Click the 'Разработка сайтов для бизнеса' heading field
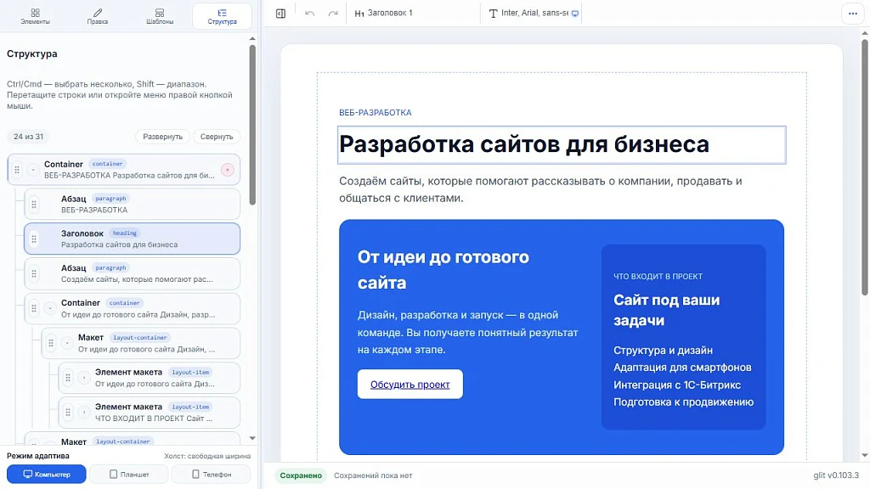 [x=562, y=144]
